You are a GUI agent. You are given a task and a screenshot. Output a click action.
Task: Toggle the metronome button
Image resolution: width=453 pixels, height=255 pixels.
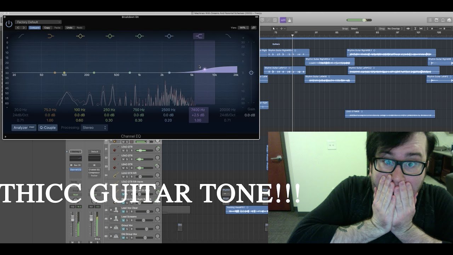[x=290, y=20]
